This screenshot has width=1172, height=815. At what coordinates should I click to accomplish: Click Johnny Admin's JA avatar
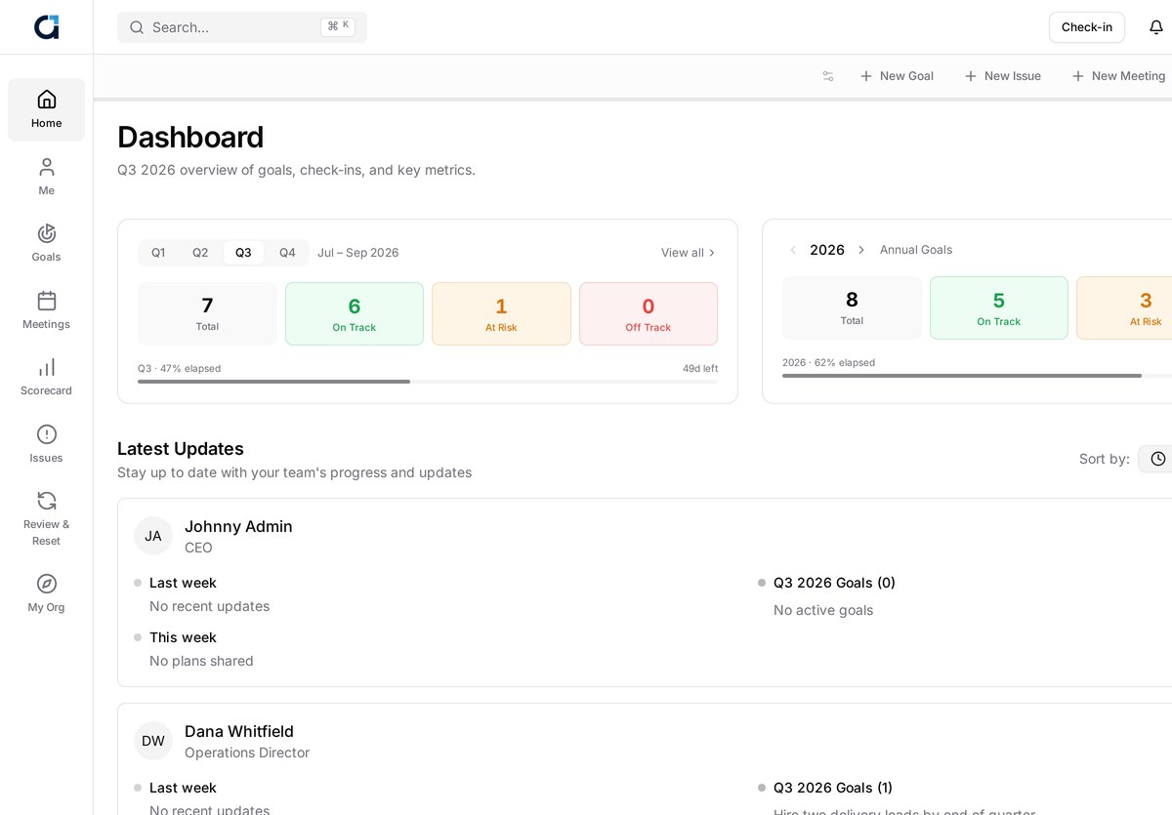click(x=153, y=536)
